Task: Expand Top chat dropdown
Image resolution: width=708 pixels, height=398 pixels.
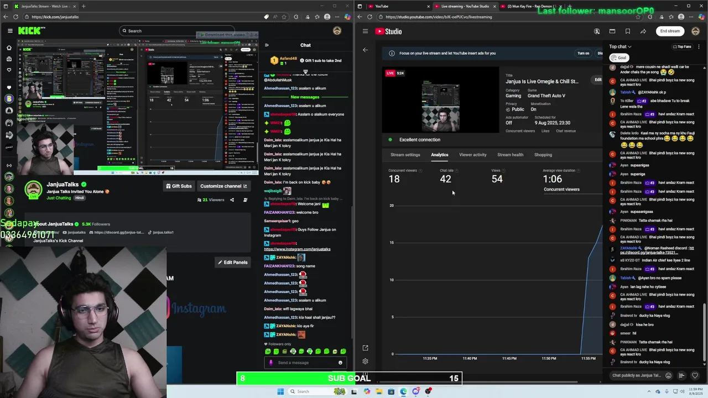Action: click(x=620, y=46)
